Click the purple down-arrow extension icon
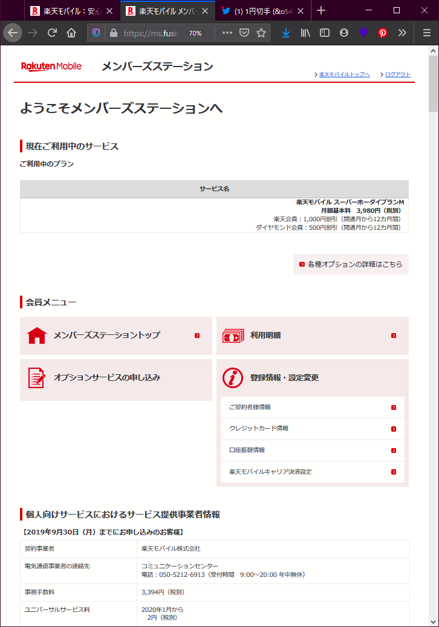Viewport: 439px width, 627px height. click(x=363, y=33)
